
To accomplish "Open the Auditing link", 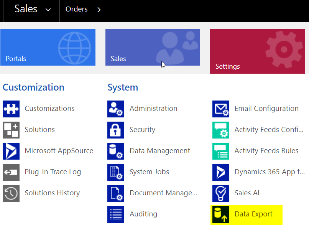I will click(143, 214).
